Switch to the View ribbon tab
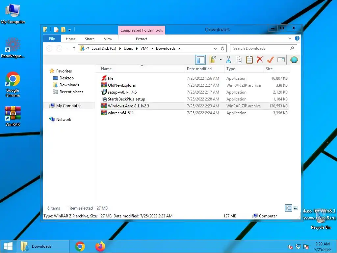This screenshot has height=253, width=337. tap(108, 39)
